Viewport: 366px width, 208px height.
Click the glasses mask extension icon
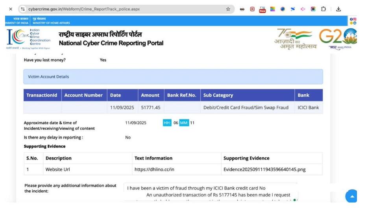(x=242, y=9)
